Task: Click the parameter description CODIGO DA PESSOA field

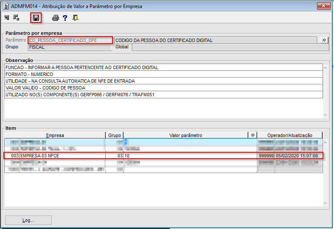Action: click(215, 40)
